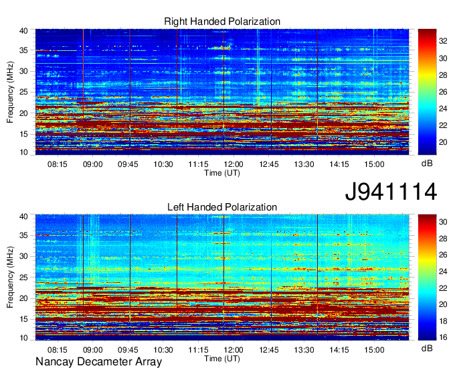Screen dimensions: 455x370
Task: Click '12:45' time tick on Right Handed plot
Action: coord(269,164)
